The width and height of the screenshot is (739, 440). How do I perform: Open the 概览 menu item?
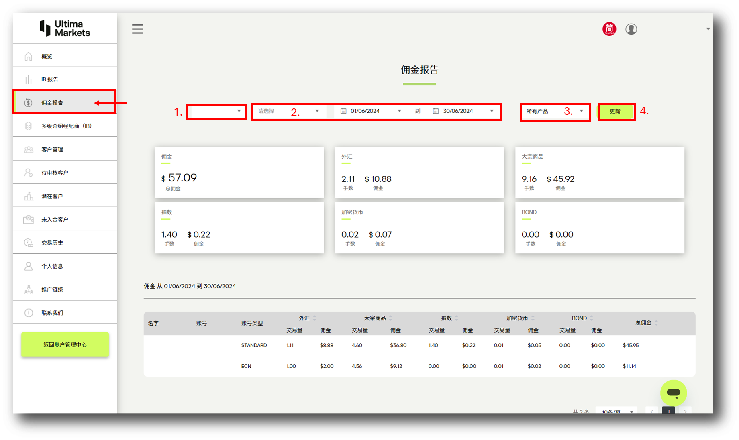(65, 56)
